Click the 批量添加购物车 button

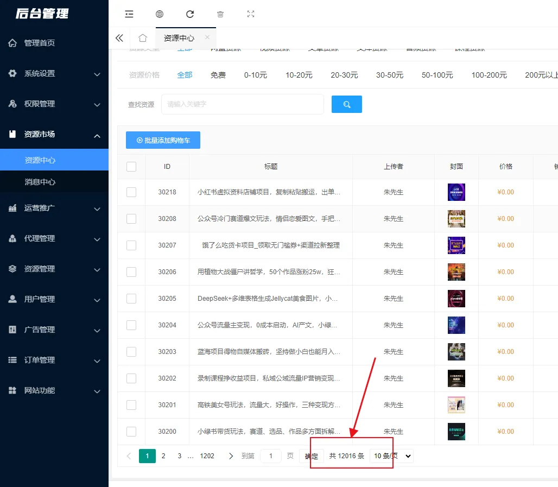163,140
